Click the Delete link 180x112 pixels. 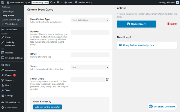tap(174, 24)
